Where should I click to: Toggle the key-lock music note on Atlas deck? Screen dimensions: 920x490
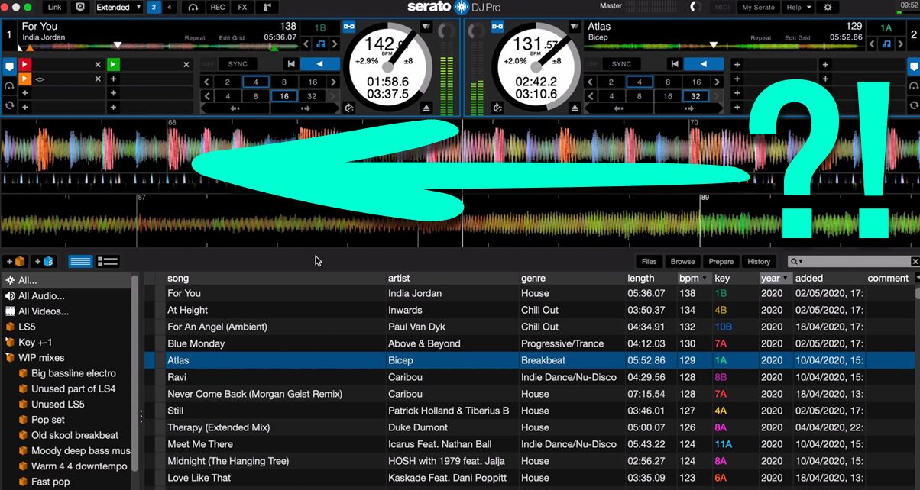click(886, 44)
